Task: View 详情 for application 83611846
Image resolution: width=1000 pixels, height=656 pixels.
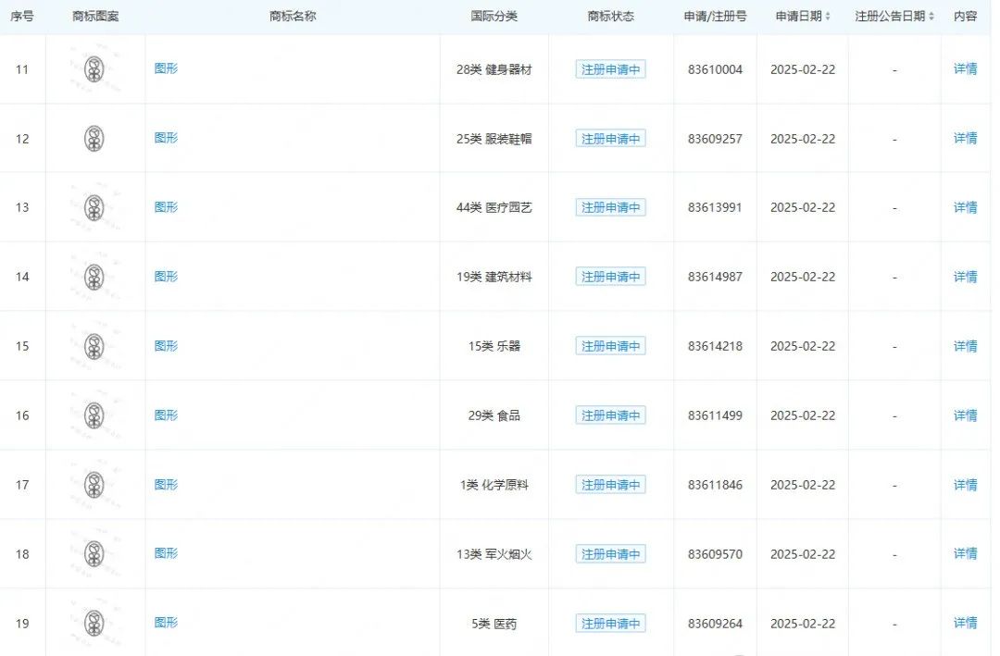Action: pyautogui.click(x=965, y=485)
